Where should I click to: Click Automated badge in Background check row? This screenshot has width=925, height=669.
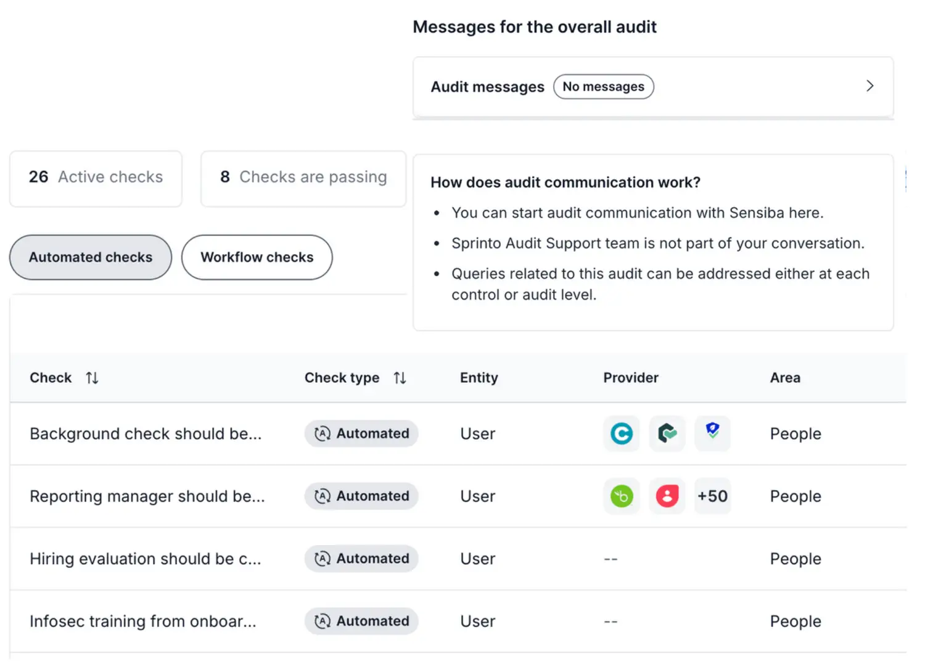pos(361,433)
